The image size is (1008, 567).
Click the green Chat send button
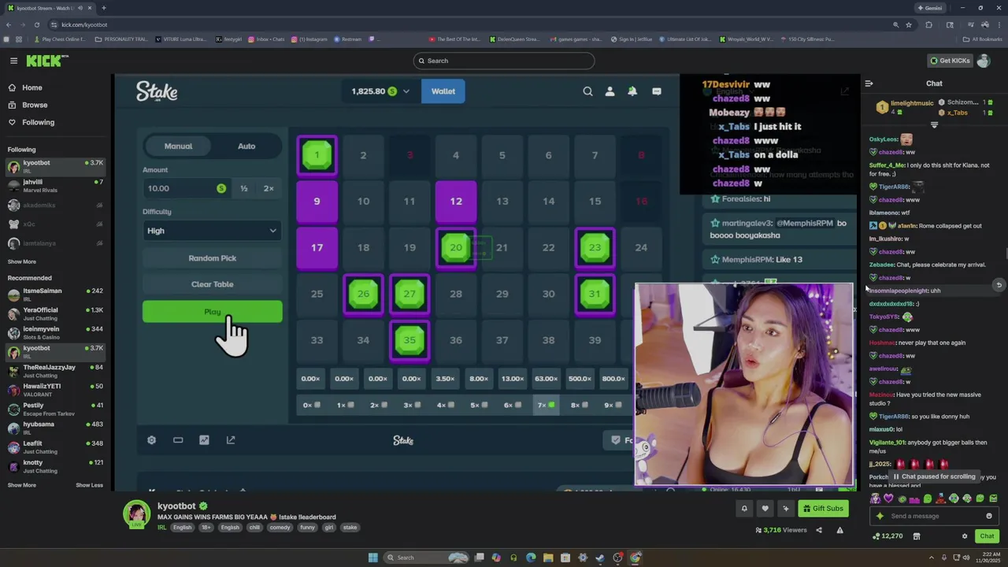(x=987, y=536)
